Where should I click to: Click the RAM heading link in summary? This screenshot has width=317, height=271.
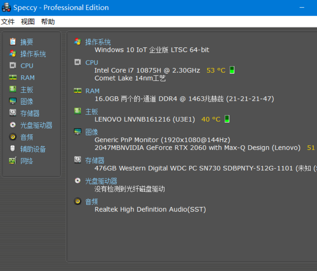click(x=93, y=91)
